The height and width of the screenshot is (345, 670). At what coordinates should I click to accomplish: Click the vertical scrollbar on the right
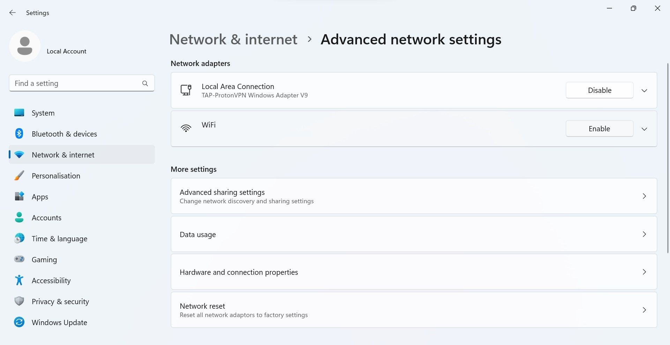(x=668, y=157)
